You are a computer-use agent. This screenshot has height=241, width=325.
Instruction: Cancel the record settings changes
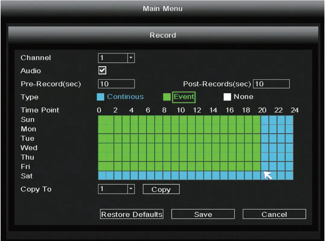274,214
